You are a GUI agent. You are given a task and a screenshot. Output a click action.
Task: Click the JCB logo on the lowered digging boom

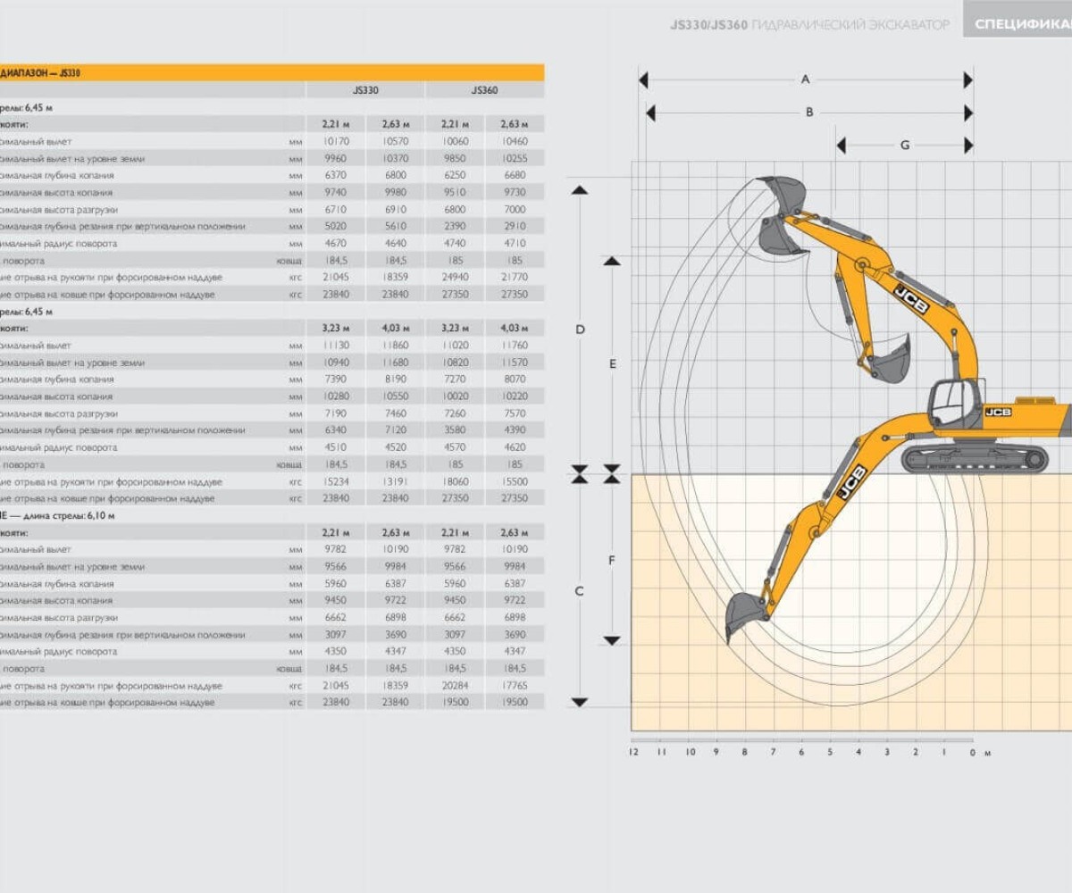(850, 482)
